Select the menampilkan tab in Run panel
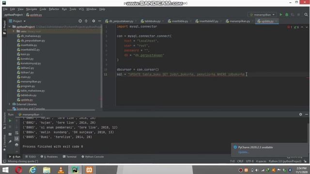The width and height of the screenshot is (310, 174). pyautogui.click(x=31, y=115)
